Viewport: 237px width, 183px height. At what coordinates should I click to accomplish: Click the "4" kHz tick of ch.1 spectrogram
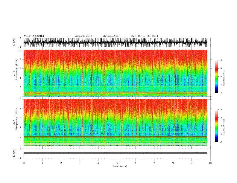tap(21, 78)
